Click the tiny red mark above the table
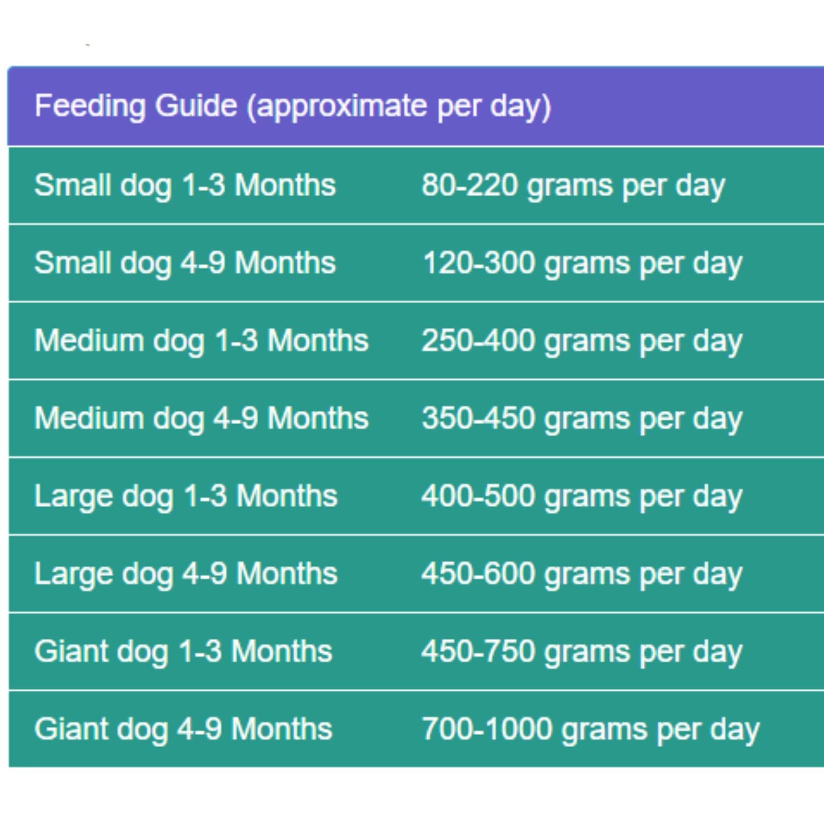Image resolution: width=824 pixels, height=824 pixels. (88, 44)
